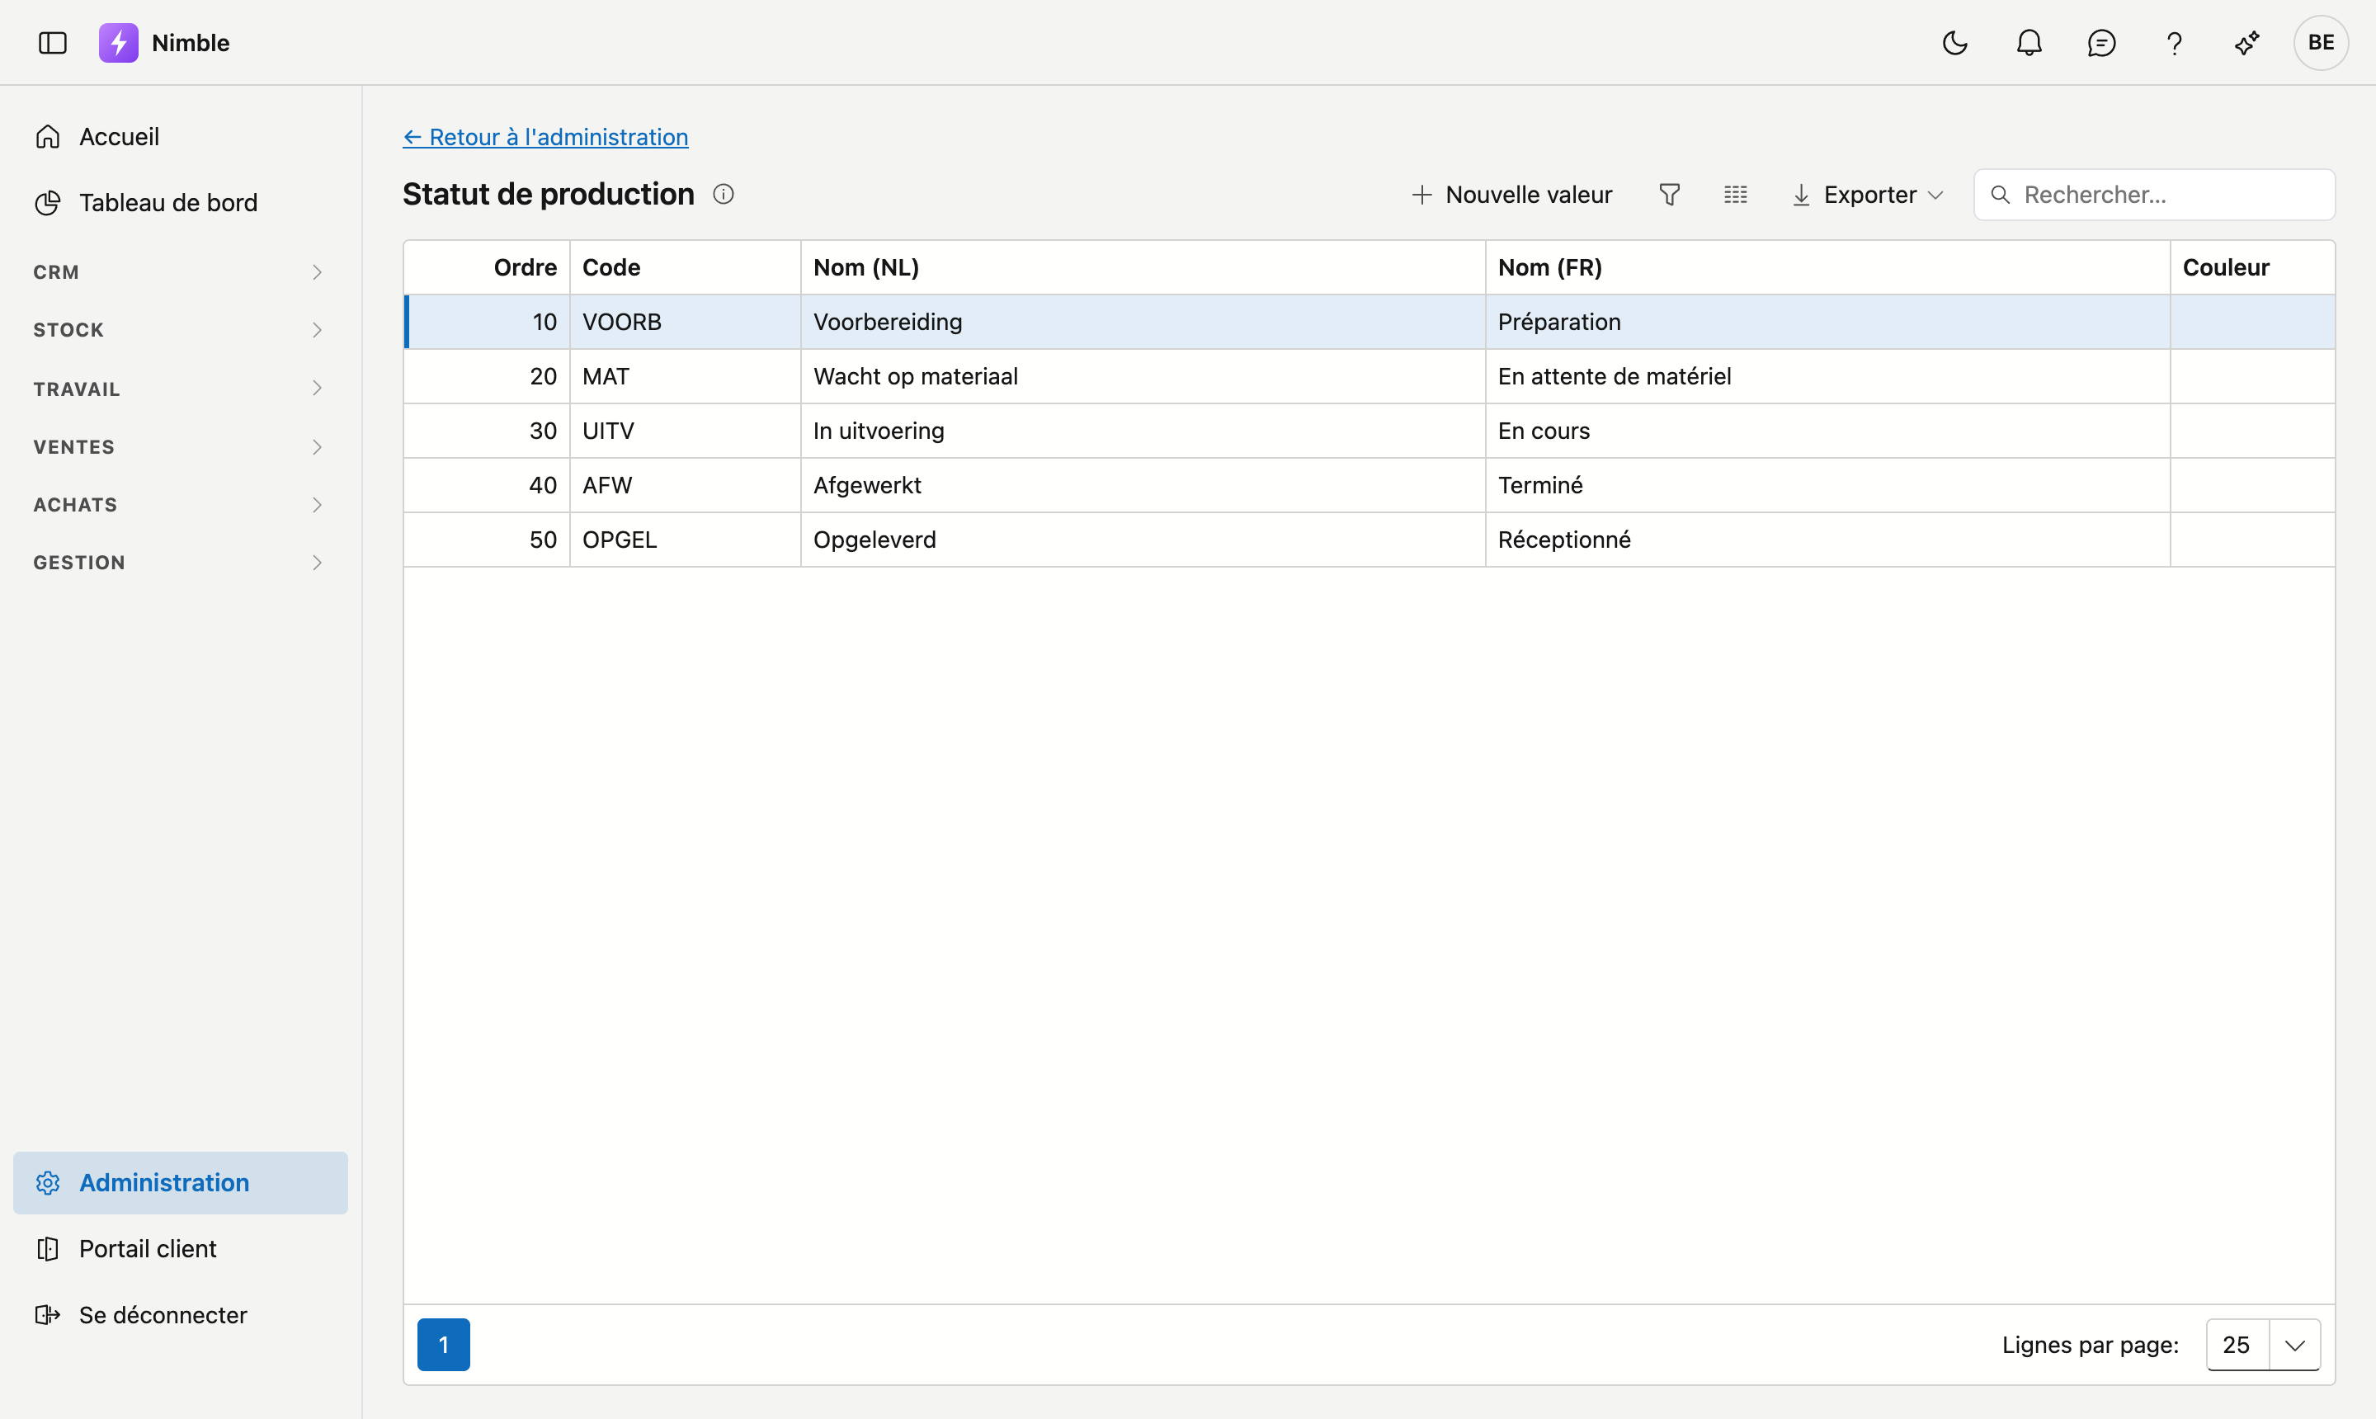Open the AI sparkle assistant icon

click(2247, 43)
